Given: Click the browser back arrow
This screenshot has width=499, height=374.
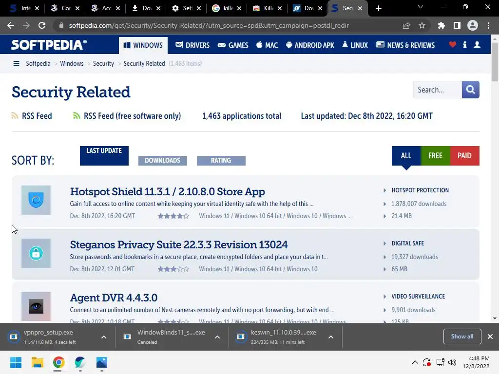Looking at the screenshot, I should [x=11, y=25].
